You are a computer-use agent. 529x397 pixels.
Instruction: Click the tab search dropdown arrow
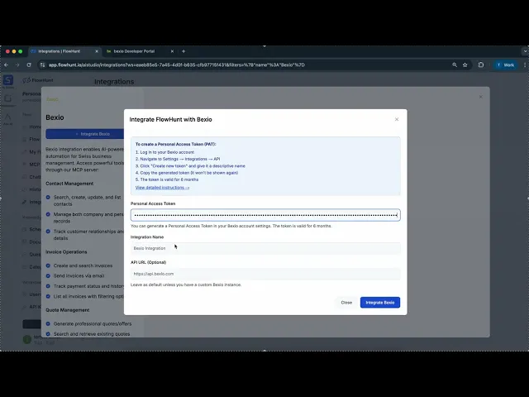pos(525,51)
